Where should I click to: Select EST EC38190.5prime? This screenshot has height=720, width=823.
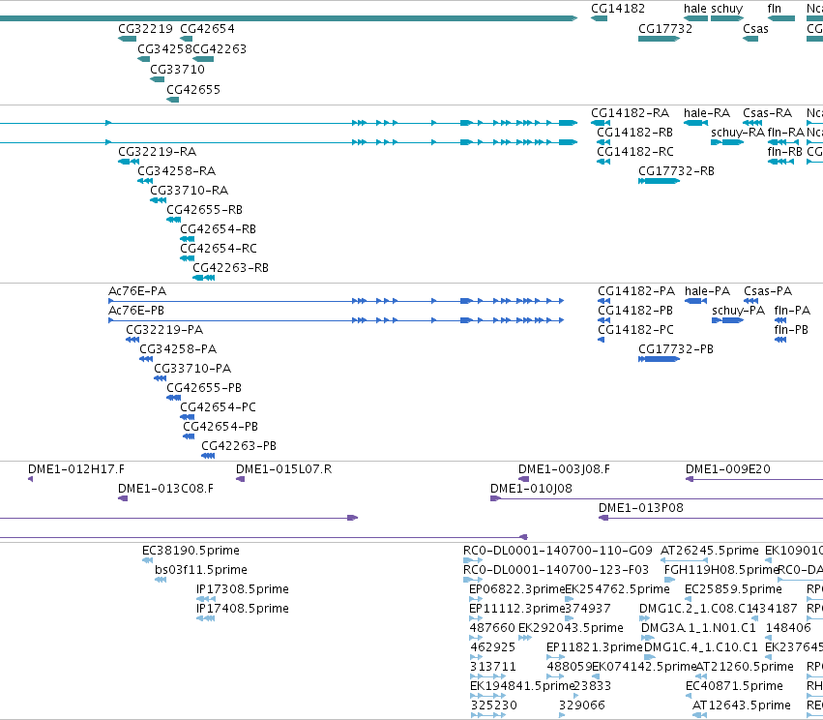191,551
